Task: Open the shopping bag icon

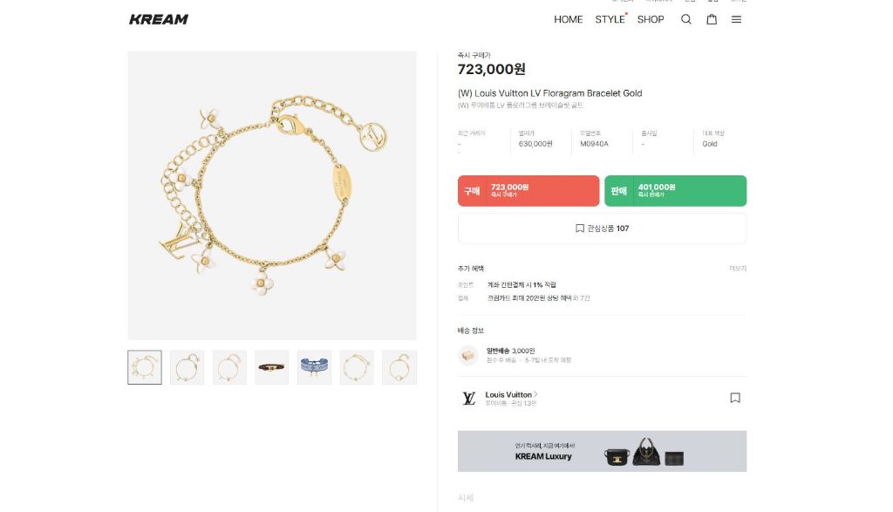Action: 712,19
